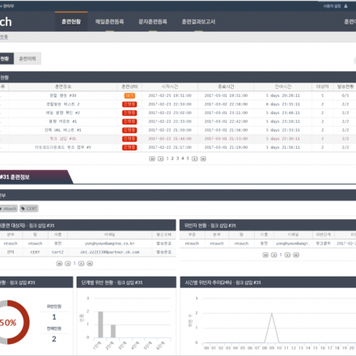The image size is (356, 356).
Task: Open the 문자훈련등록 tab
Action: point(153,22)
